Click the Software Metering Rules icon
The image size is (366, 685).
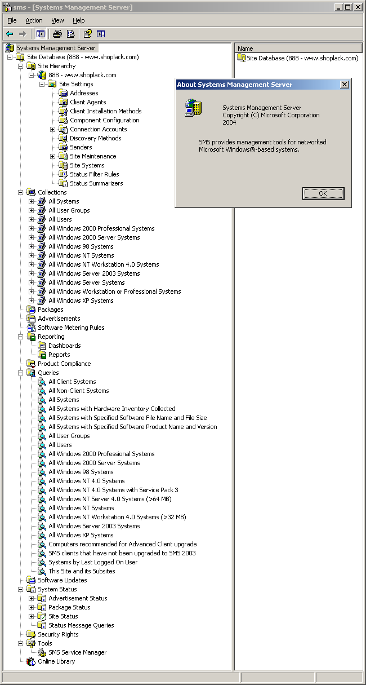click(x=31, y=328)
